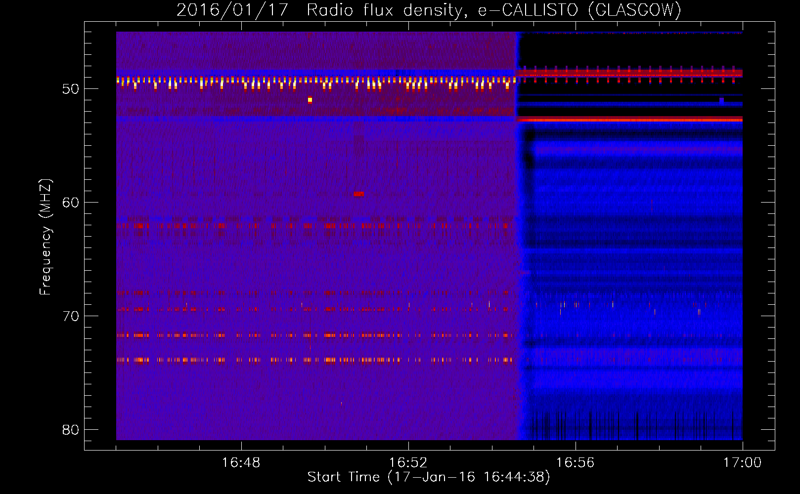The width and height of the screenshot is (800, 494).
Task: Click the red burst just above 60 MHz
Action: tap(359, 194)
